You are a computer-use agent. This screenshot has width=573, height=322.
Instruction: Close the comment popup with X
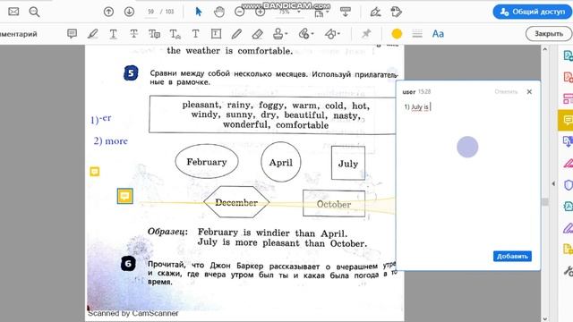tap(529, 91)
